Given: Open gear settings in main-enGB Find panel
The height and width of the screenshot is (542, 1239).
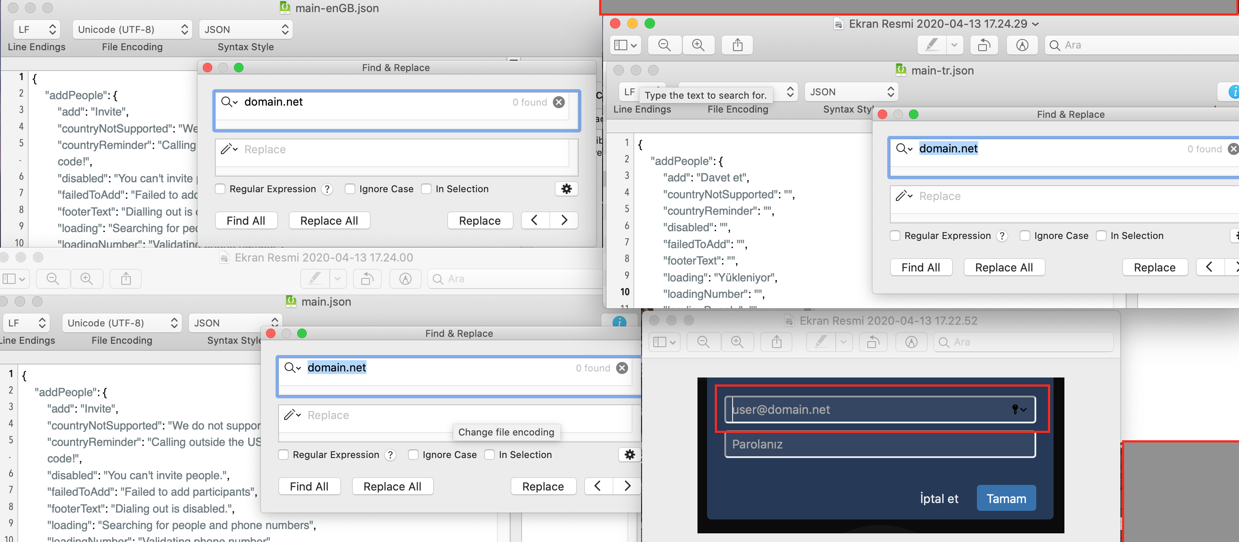Looking at the screenshot, I should coord(566,189).
